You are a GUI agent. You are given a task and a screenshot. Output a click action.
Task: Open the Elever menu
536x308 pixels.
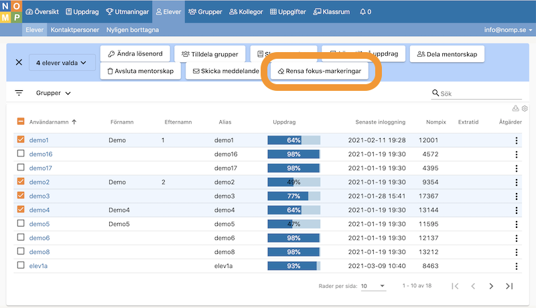[x=169, y=11]
